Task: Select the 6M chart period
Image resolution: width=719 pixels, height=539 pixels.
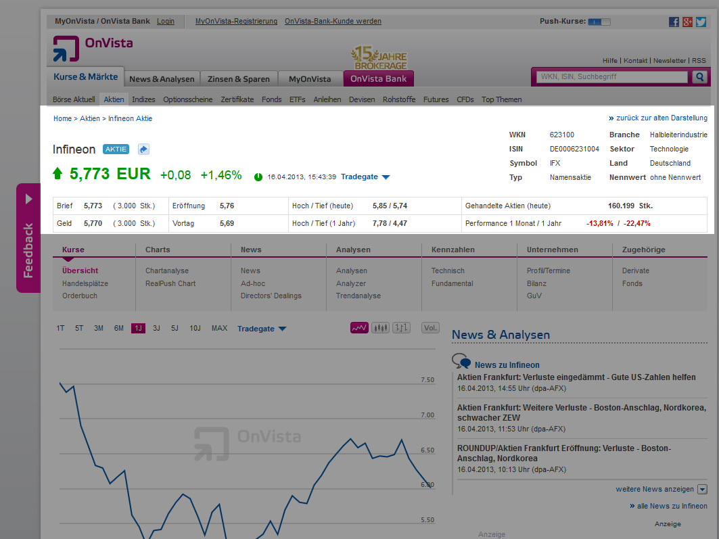Action: pos(119,328)
